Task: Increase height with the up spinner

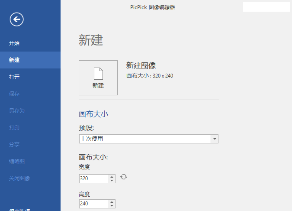Action: click(x=112, y=201)
